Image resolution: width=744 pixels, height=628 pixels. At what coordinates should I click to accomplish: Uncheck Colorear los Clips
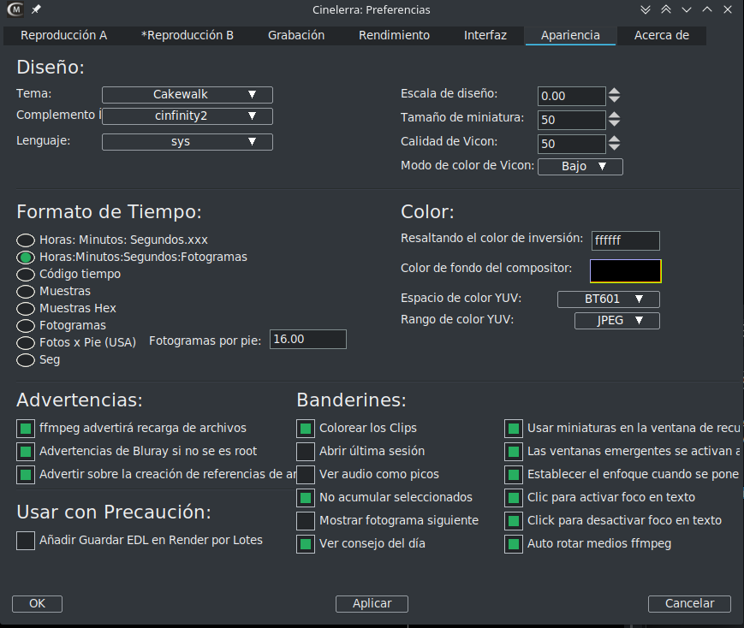[306, 428]
